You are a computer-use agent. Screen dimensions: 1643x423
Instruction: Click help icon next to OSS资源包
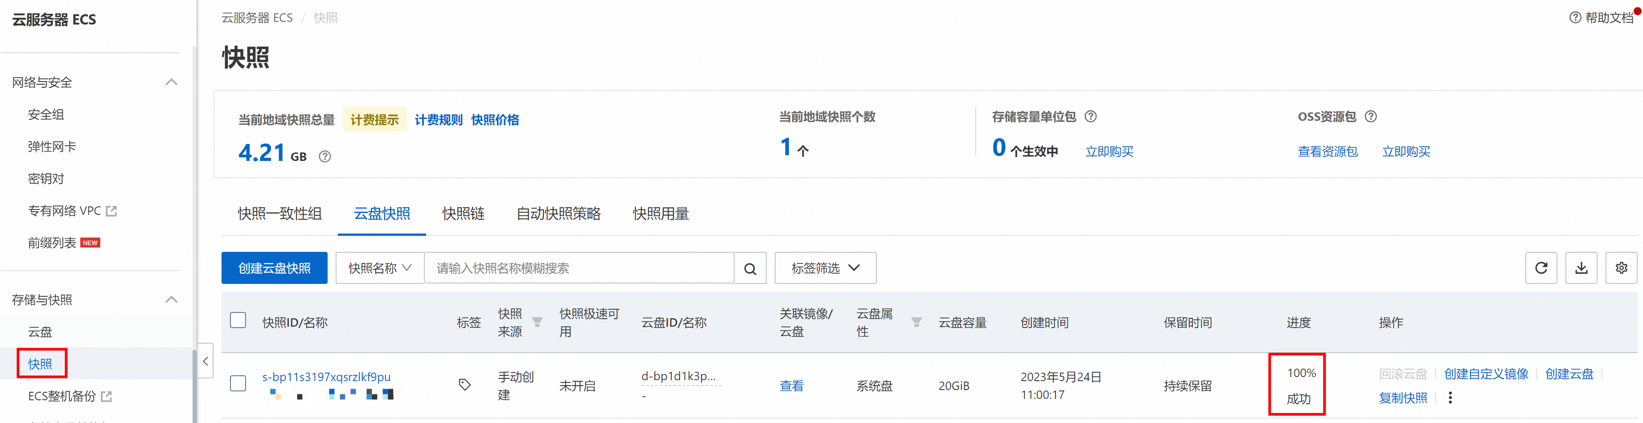click(1371, 117)
